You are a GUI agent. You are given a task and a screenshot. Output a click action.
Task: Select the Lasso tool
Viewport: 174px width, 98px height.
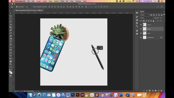click(x=11, y=22)
